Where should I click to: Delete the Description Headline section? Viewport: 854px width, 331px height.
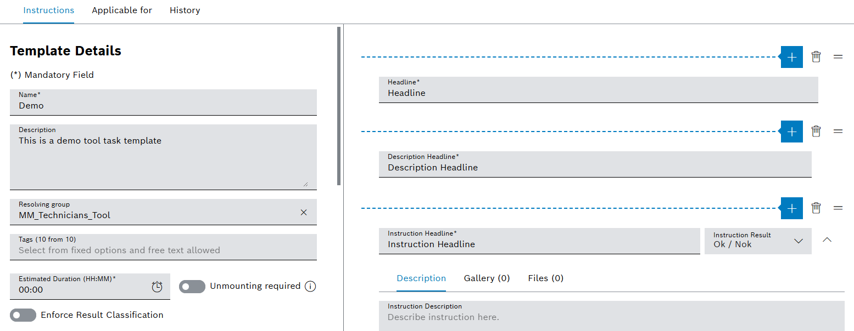[816, 131]
